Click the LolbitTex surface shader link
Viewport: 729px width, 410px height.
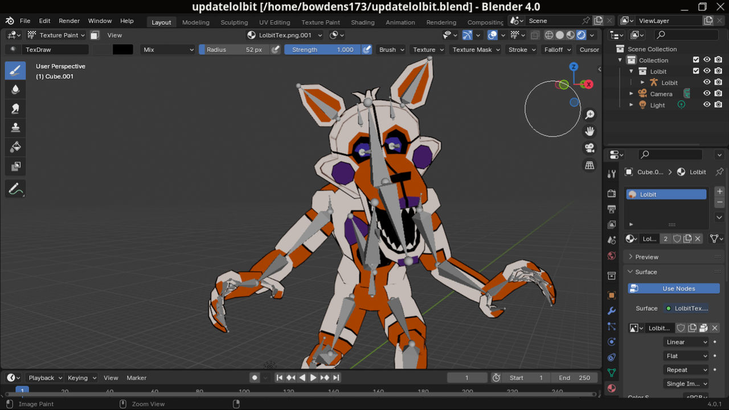point(687,308)
